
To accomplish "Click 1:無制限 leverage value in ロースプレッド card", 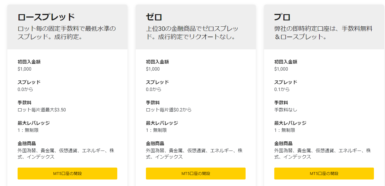I will pyautogui.click(x=28, y=130).
